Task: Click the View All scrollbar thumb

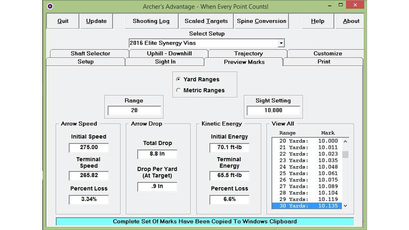Action: 345,154
